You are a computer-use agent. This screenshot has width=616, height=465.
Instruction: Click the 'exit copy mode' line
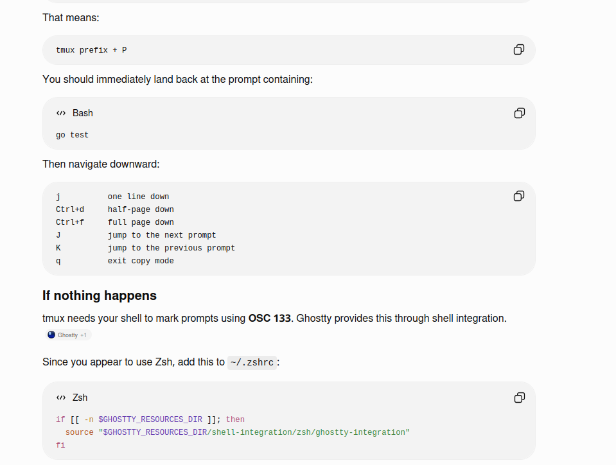115,261
